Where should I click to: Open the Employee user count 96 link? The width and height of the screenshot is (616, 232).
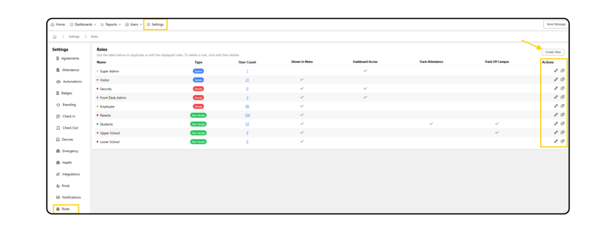pos(247,106)
